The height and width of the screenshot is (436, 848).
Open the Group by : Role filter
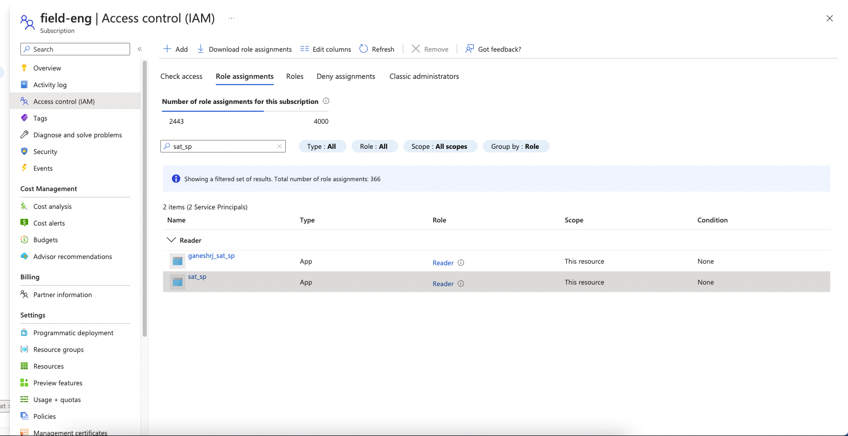point(515,146)
